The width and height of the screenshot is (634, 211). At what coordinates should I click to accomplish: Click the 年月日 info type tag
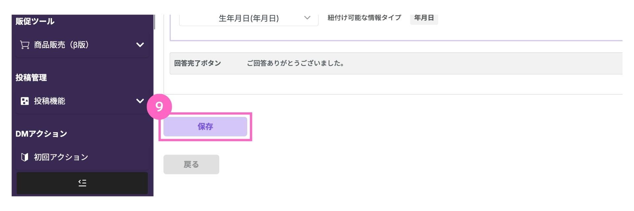(424, 18)
